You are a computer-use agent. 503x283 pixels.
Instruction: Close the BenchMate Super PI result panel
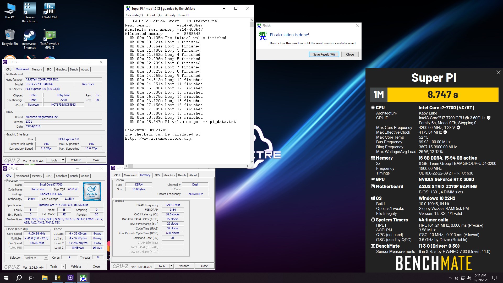498,72
